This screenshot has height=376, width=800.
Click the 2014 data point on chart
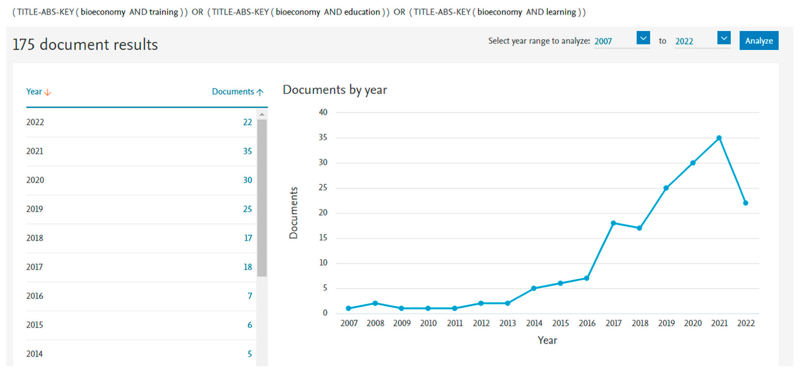click(533, 289)
